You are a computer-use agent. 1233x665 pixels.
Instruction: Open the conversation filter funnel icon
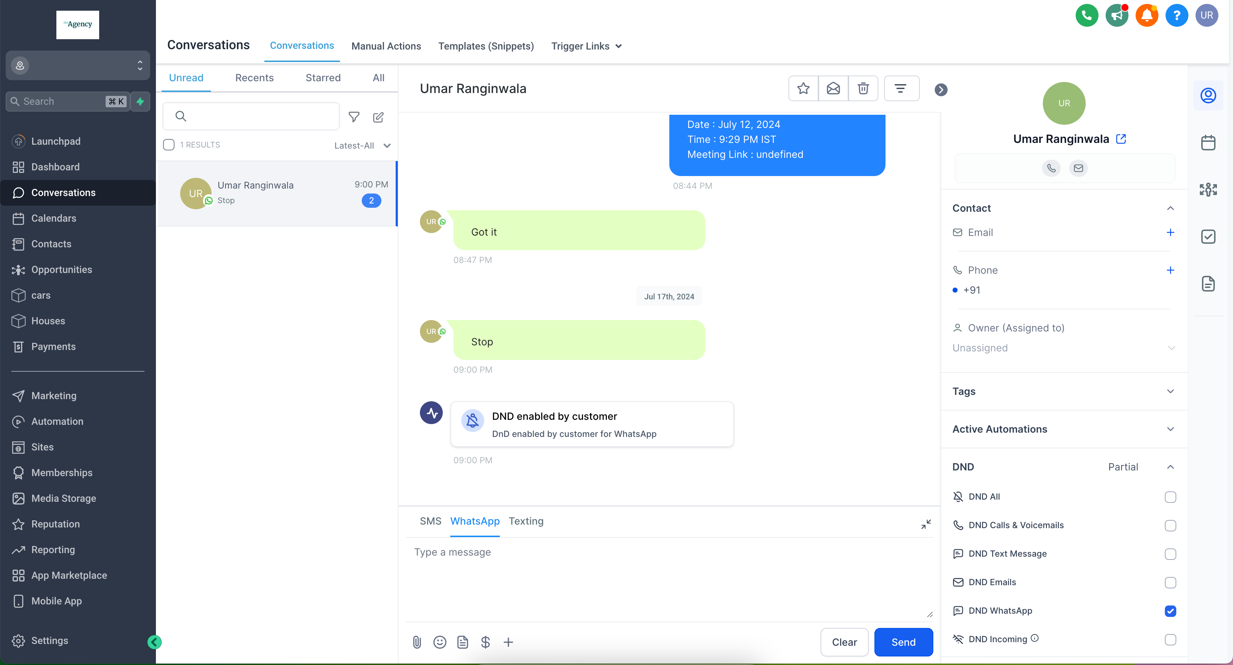354,117
